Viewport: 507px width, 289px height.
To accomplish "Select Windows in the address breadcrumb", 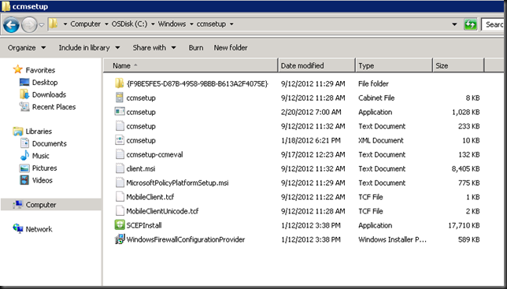I will pos(172,24).
